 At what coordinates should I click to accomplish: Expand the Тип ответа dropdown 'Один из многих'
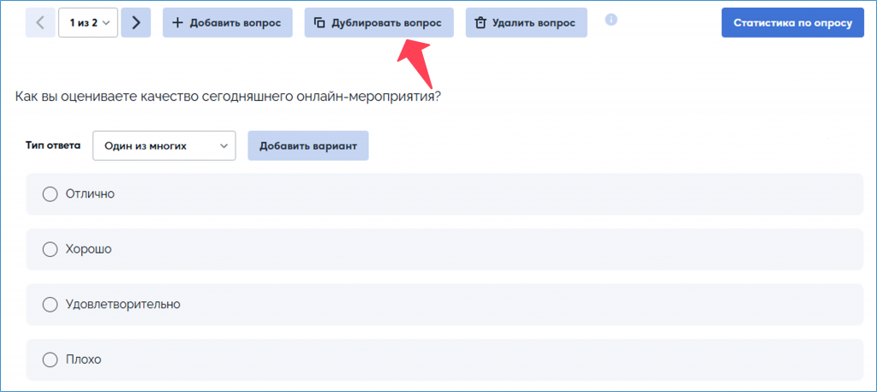tap(164, 146)
